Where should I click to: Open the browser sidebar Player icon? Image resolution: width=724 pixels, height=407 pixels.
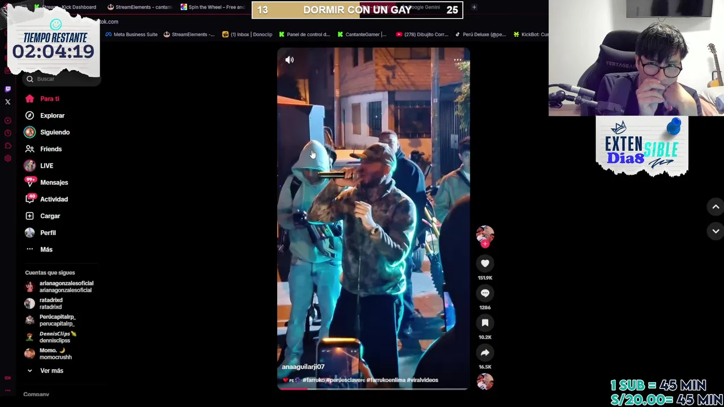[x=8, y=120]
